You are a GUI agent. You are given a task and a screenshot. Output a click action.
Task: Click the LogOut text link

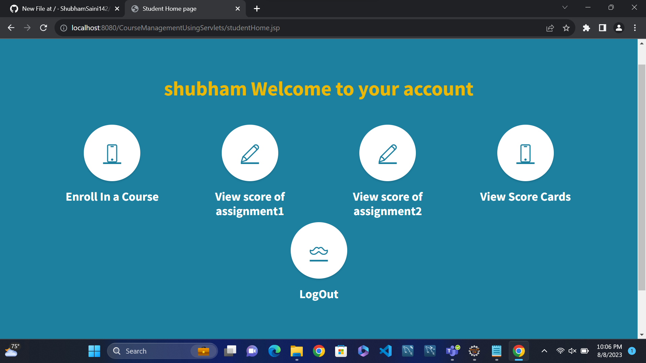pos(319,294)
